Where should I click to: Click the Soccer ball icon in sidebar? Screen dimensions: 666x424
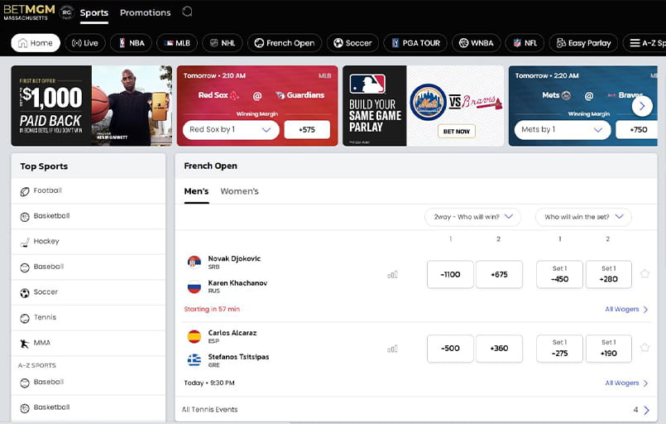25,293
